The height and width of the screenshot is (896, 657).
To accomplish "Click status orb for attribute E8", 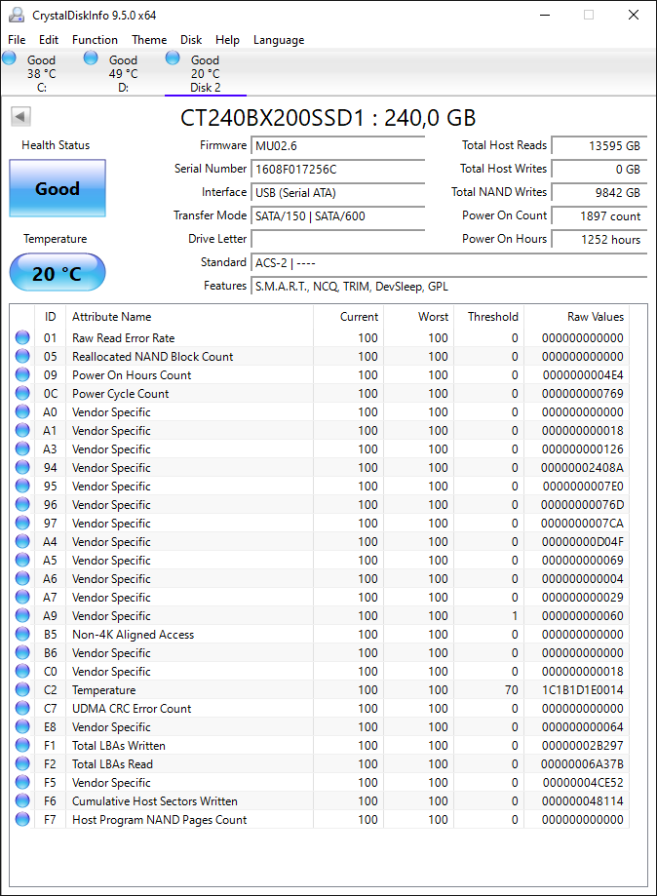I will tap(22, 727).
